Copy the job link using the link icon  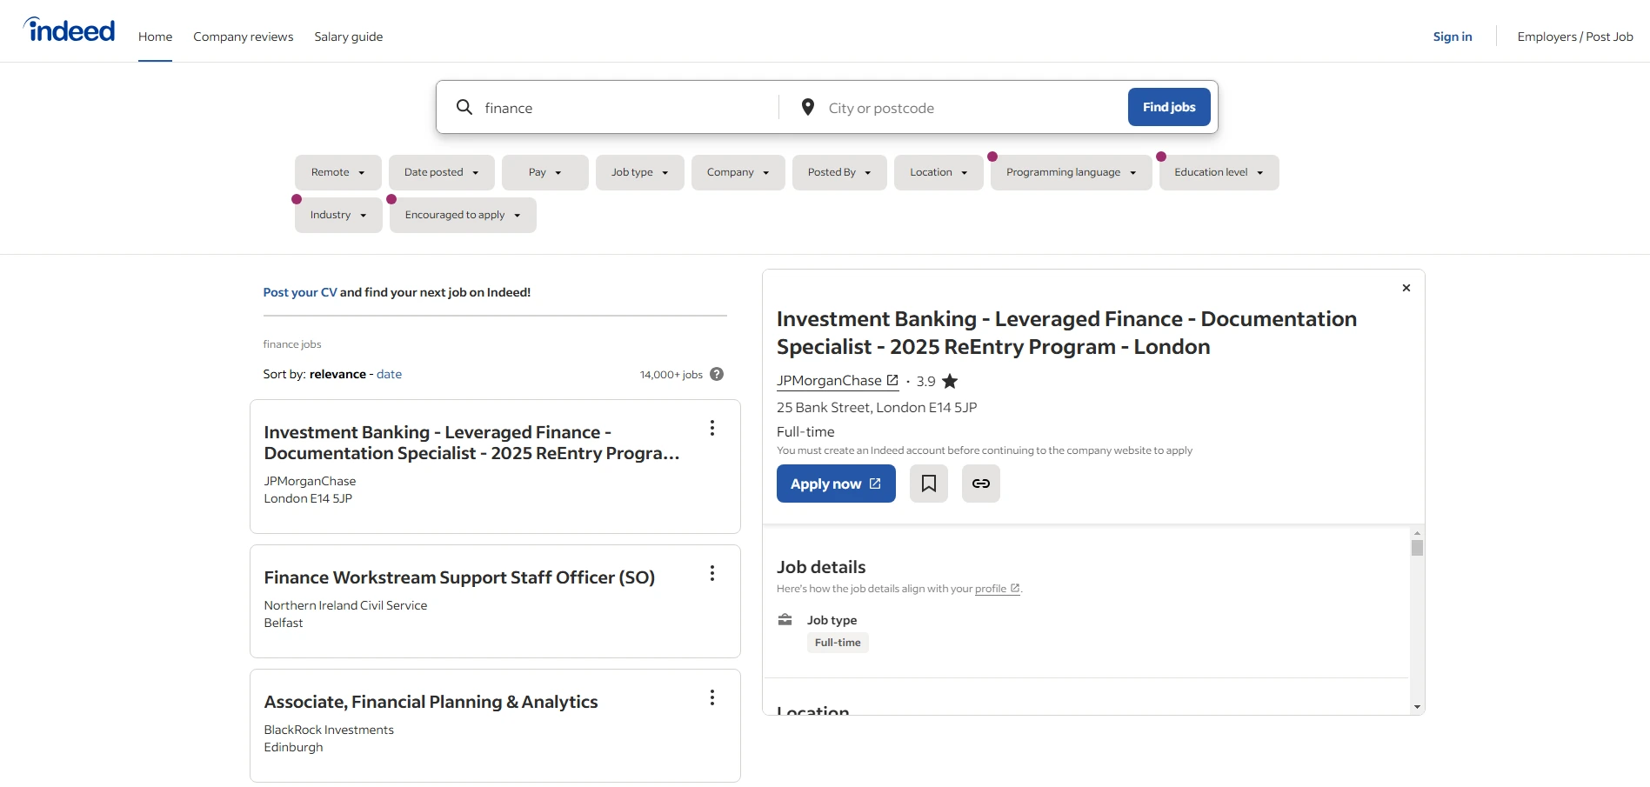click(x=980, y=483)
